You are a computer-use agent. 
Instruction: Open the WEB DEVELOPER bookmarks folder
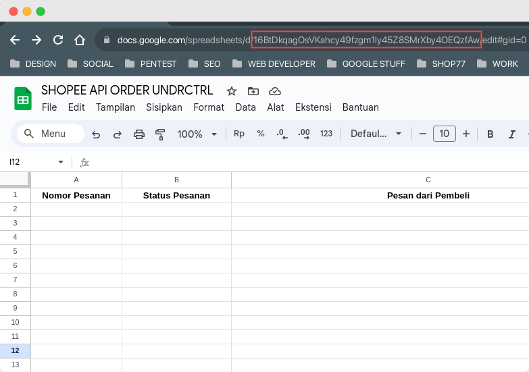coord(274,63)
